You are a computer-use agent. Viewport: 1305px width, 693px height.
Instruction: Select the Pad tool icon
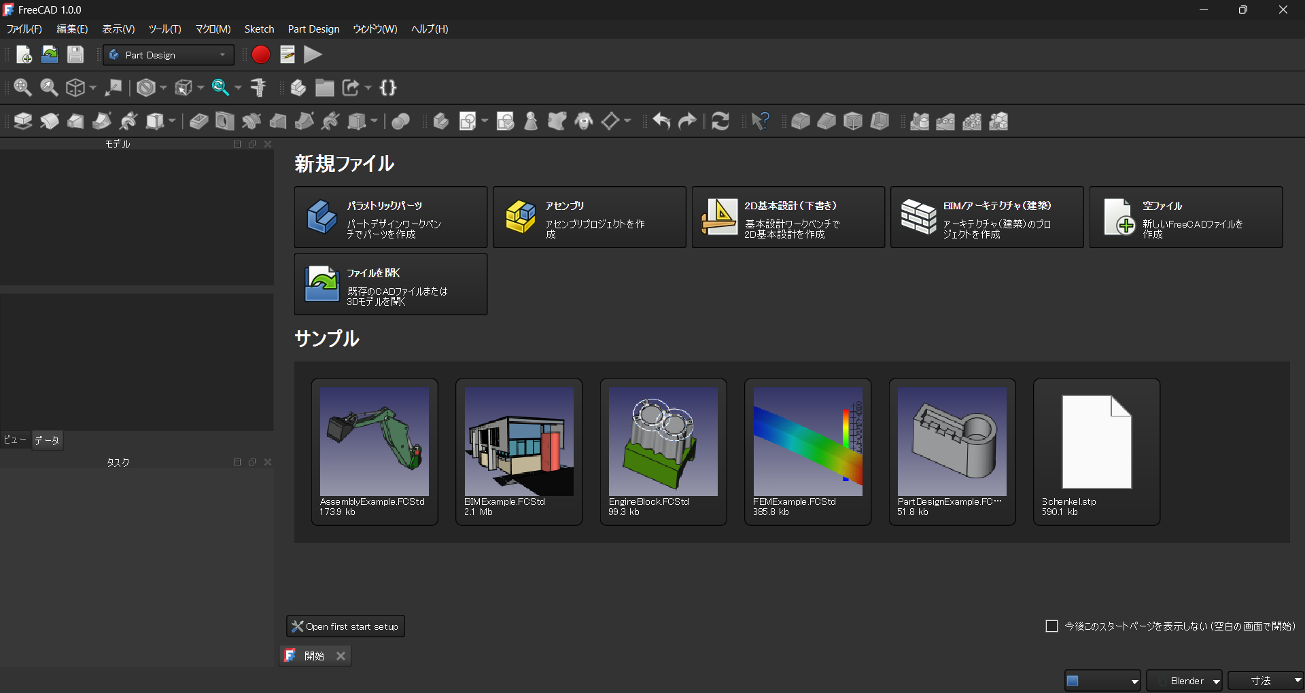coord(23,121)
